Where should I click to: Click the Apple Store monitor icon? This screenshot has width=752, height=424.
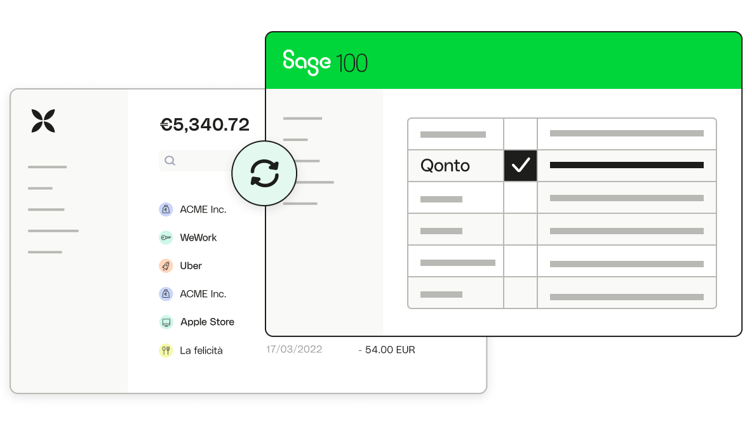[166, 322]
